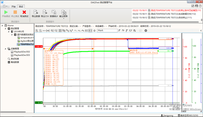Click the delete marks Fx flag icon
This screenshot has height=117, width=203.
point(135,31)
